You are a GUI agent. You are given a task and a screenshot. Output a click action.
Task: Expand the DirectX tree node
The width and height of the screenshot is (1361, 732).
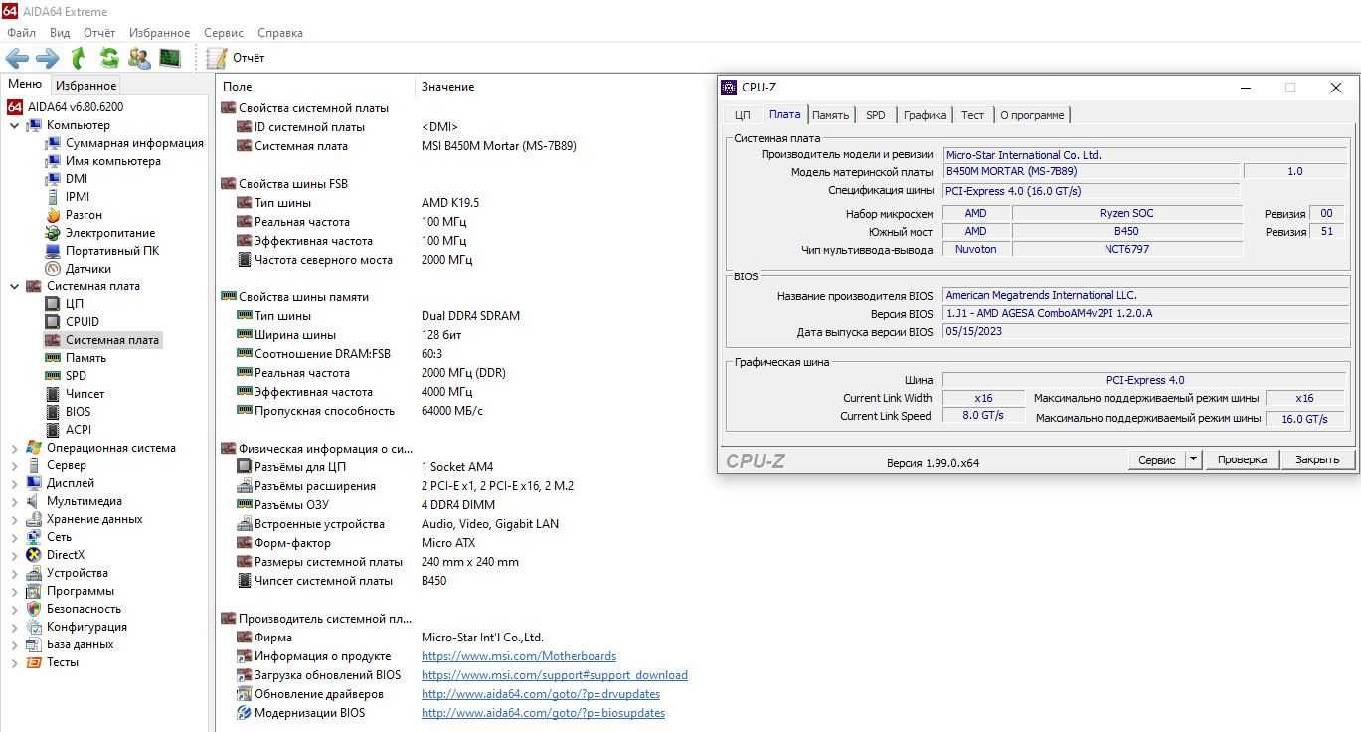click(x=15, y=555)
